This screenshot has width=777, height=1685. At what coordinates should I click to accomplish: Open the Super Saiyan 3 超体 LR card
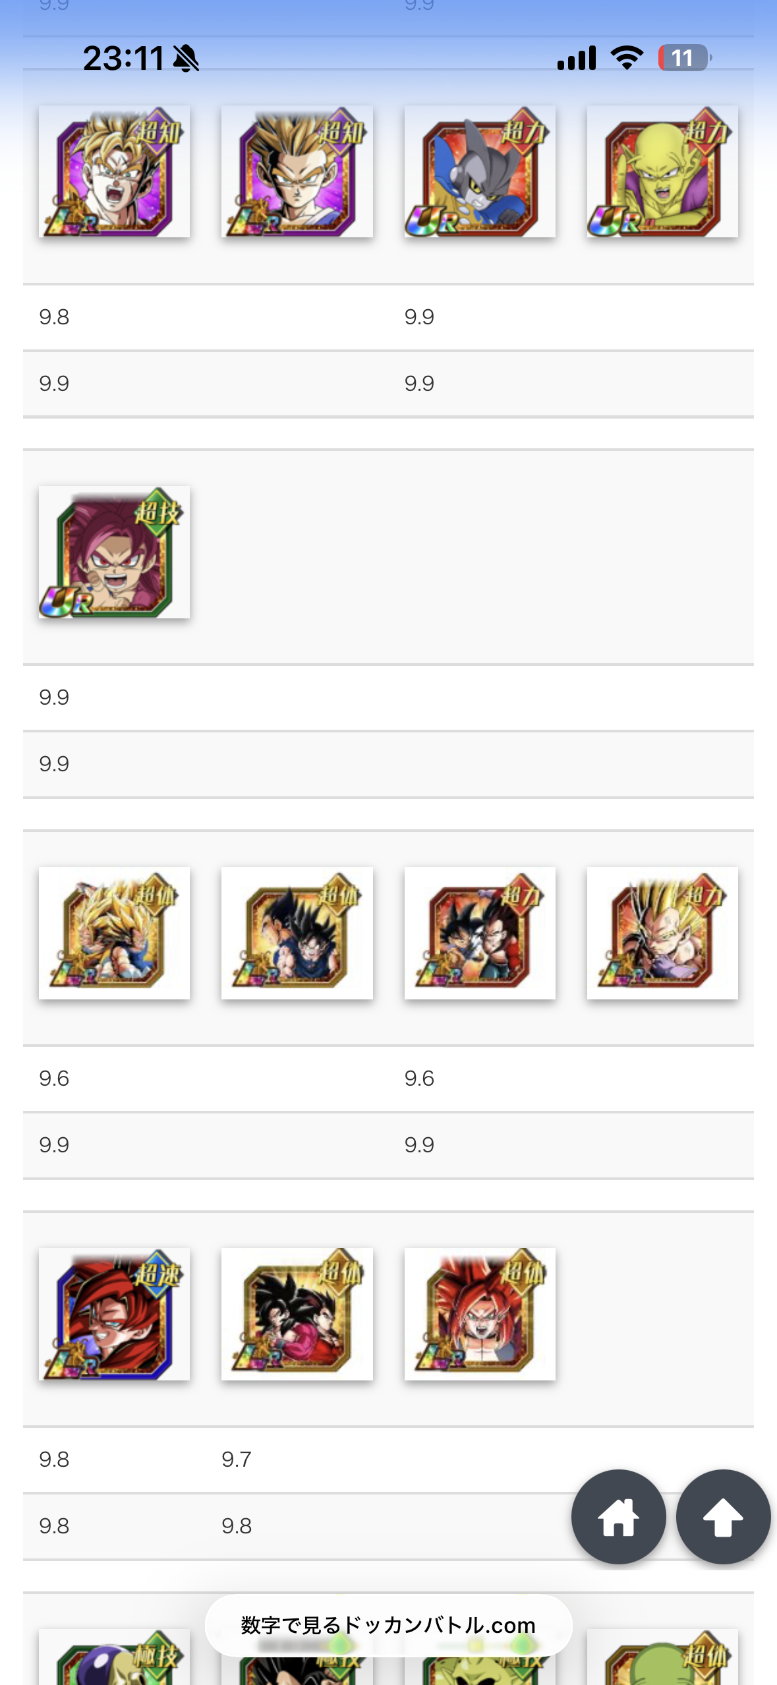point(114,933)
